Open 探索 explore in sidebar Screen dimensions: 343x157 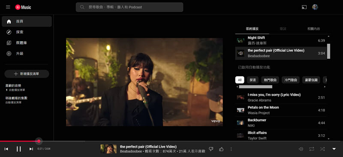27,32
